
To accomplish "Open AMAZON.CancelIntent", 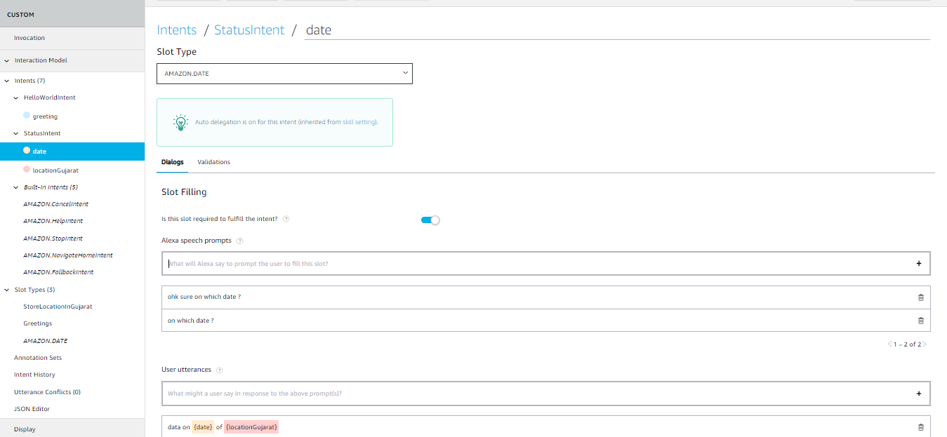I will point(56,204).
